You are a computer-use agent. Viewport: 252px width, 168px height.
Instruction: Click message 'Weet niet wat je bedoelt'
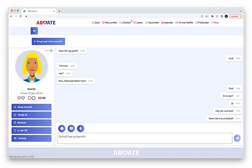coord(224,118)
